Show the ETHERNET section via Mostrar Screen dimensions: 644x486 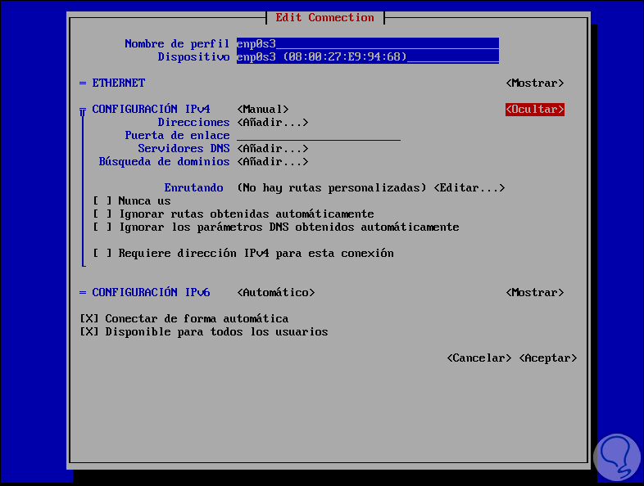click(535, 83)
